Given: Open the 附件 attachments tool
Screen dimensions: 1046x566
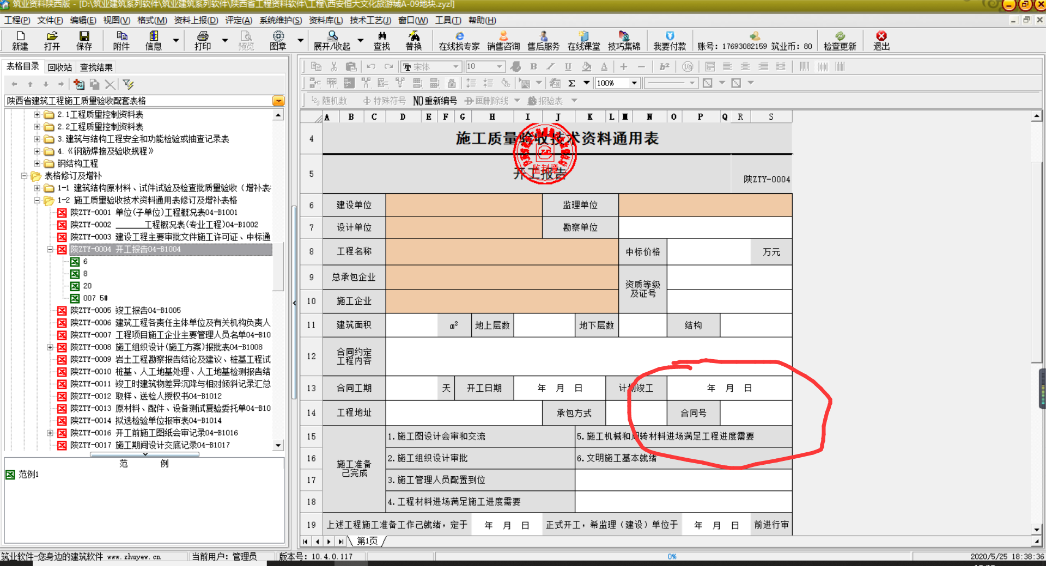Looking at the screenshot, I should [121, 40].
